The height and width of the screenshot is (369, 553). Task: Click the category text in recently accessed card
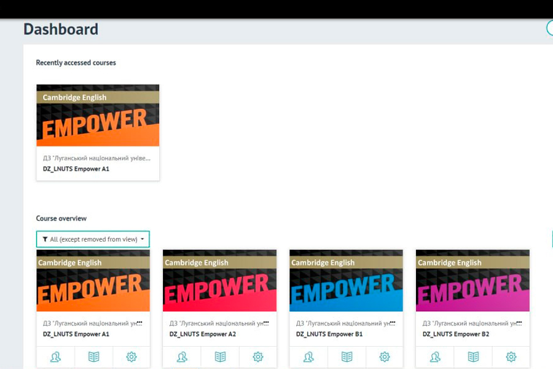96,158
